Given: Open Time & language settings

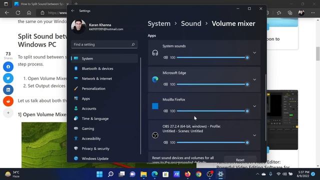Looking at the screenshot, I should 104,118.
